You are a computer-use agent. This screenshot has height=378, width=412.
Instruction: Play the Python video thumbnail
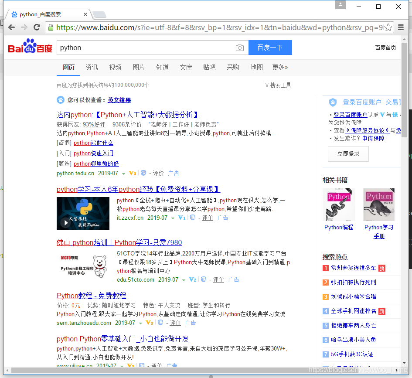(83, 214)
